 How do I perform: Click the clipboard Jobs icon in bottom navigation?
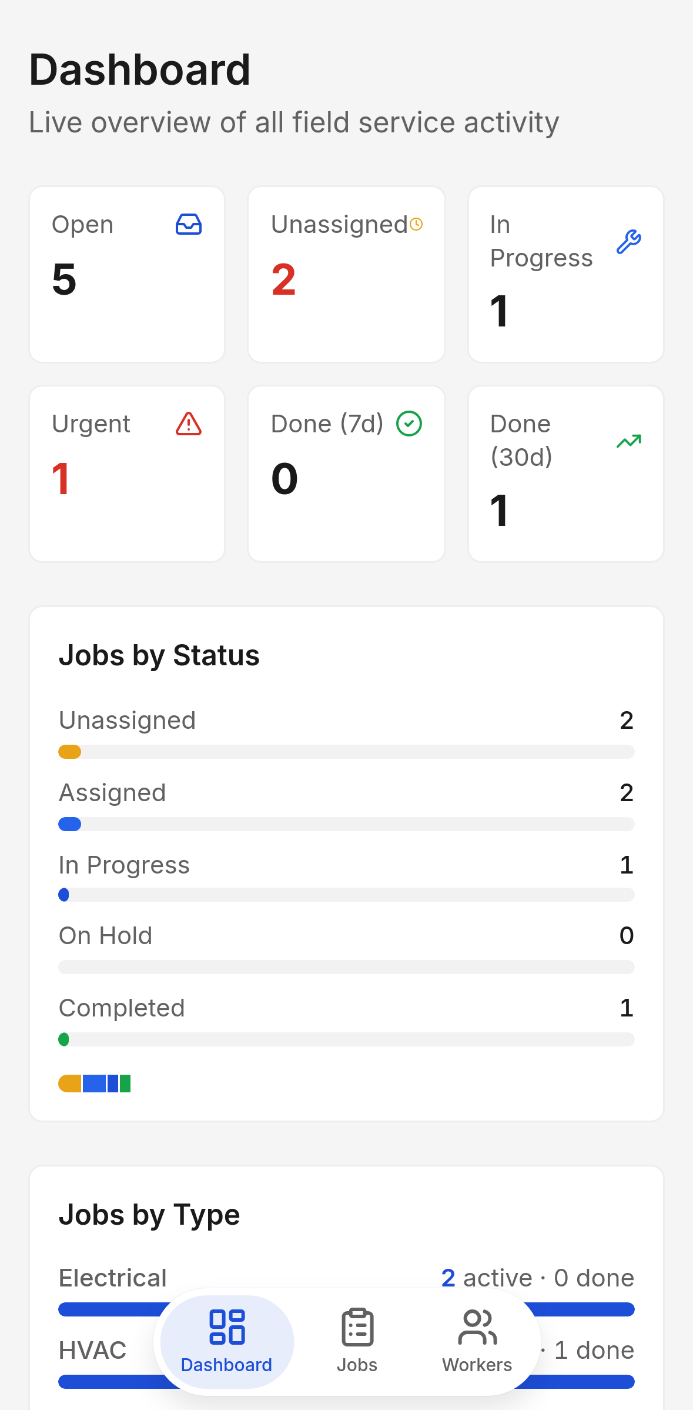tap(357, 1328)
